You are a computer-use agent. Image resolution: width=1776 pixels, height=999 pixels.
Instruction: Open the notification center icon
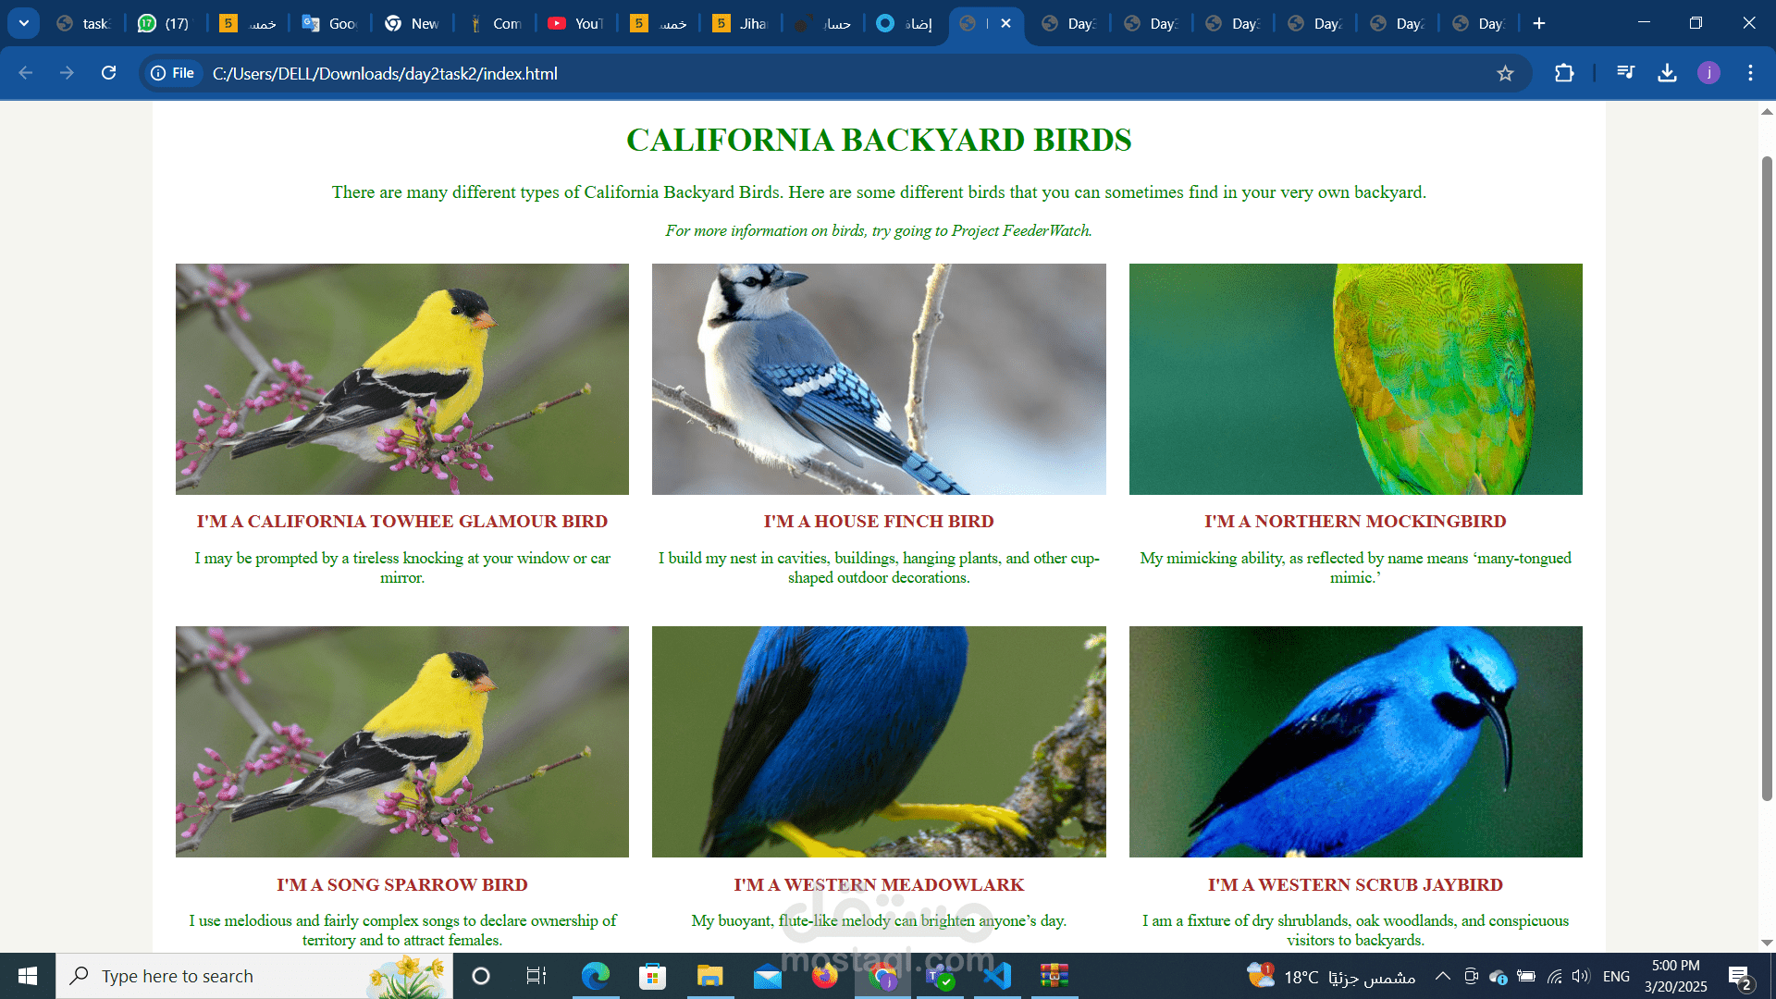coord(1739,976)
